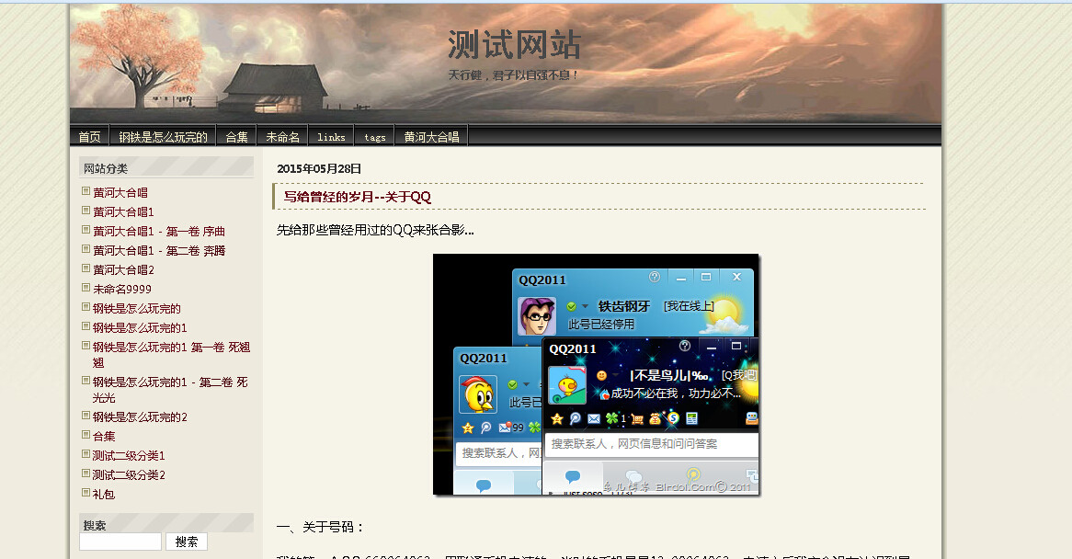Click the heading 一、关于号码：
The image size is (1072, 559).
point(321,527)
